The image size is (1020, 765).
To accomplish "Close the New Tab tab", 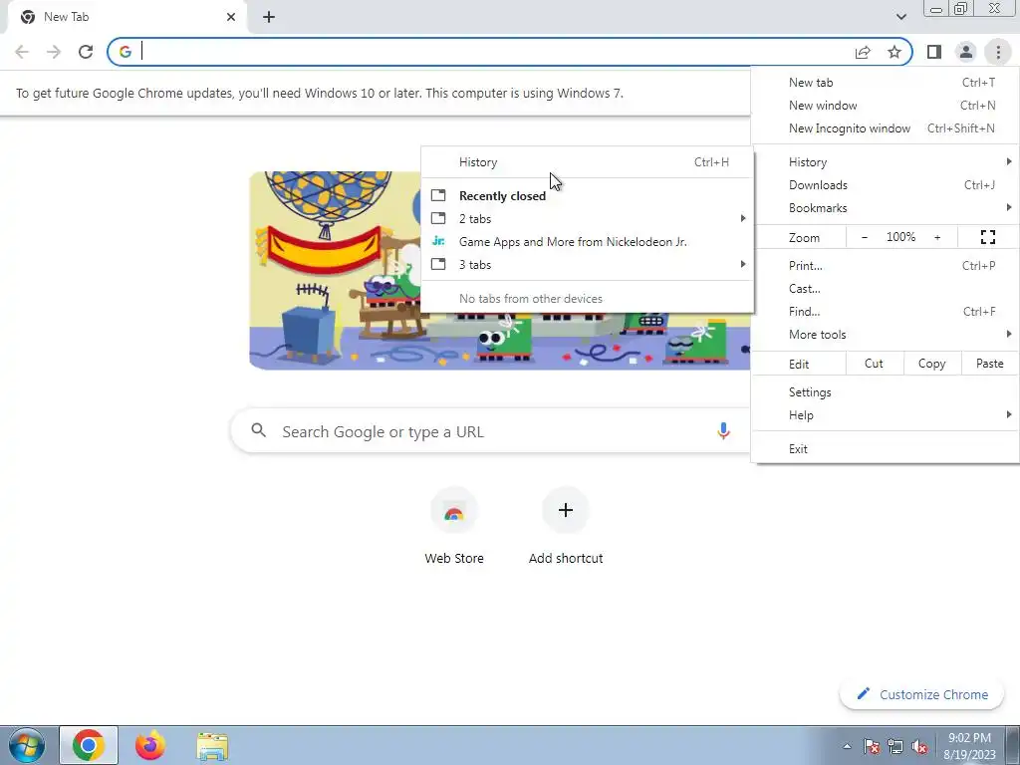I will [x=231, y=17].
